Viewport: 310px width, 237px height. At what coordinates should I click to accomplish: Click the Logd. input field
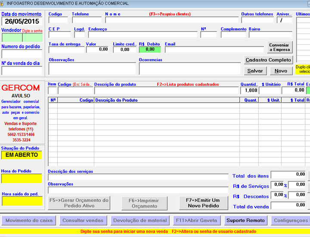(80, 35)
